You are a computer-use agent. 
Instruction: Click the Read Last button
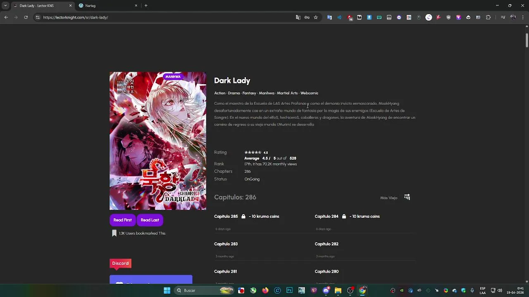point(150,220)
